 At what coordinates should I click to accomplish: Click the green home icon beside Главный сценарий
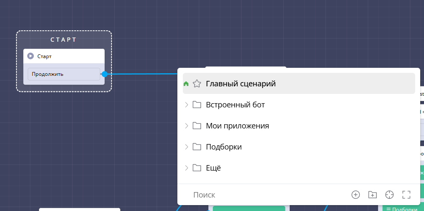[186, 84]
